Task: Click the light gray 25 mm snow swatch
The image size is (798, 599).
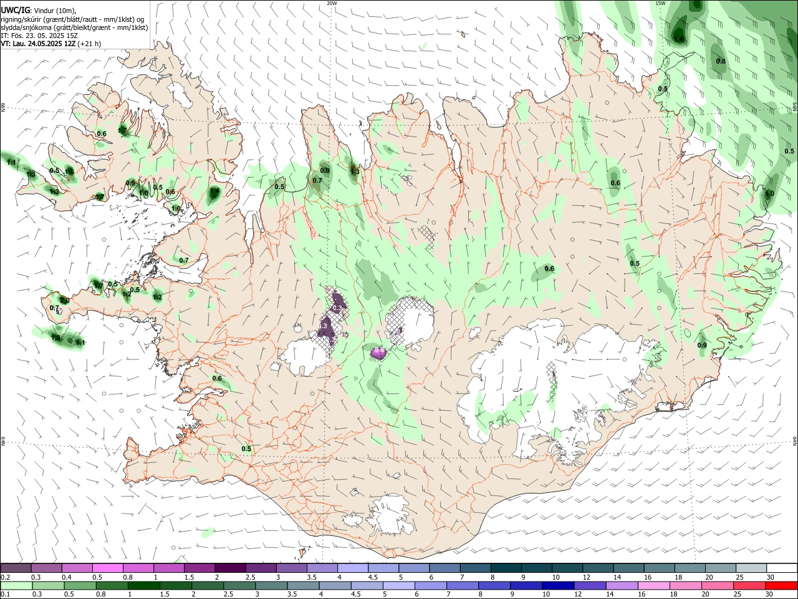Action: [x=751, y=568]
